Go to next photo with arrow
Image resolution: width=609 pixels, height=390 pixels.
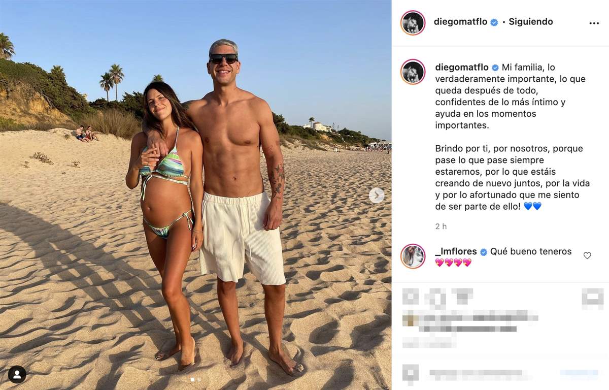[x=376, y=196]
